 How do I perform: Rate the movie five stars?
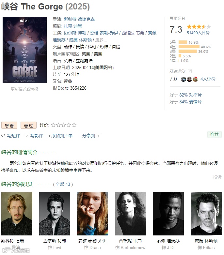click(x=74, y=125)
